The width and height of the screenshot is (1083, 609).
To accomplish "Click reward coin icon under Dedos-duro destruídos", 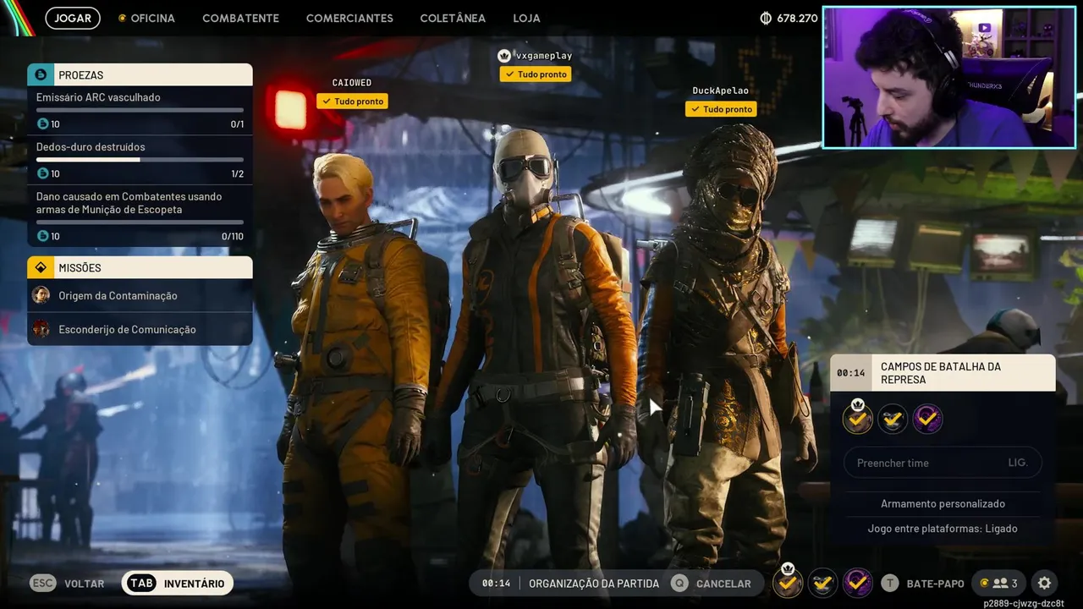I will [x=43, y=173].
